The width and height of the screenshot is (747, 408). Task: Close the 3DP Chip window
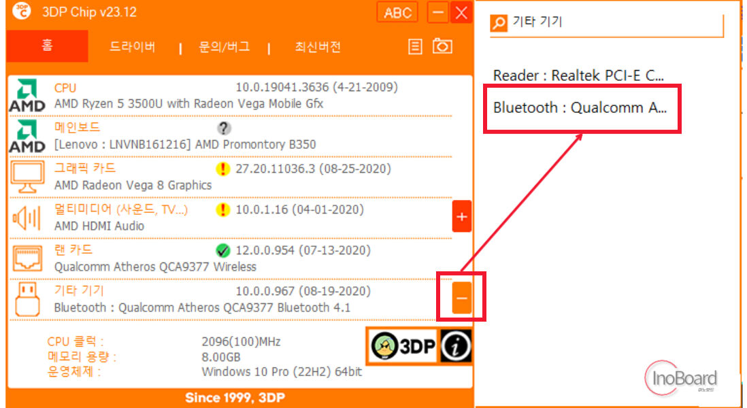click(461, 12)
